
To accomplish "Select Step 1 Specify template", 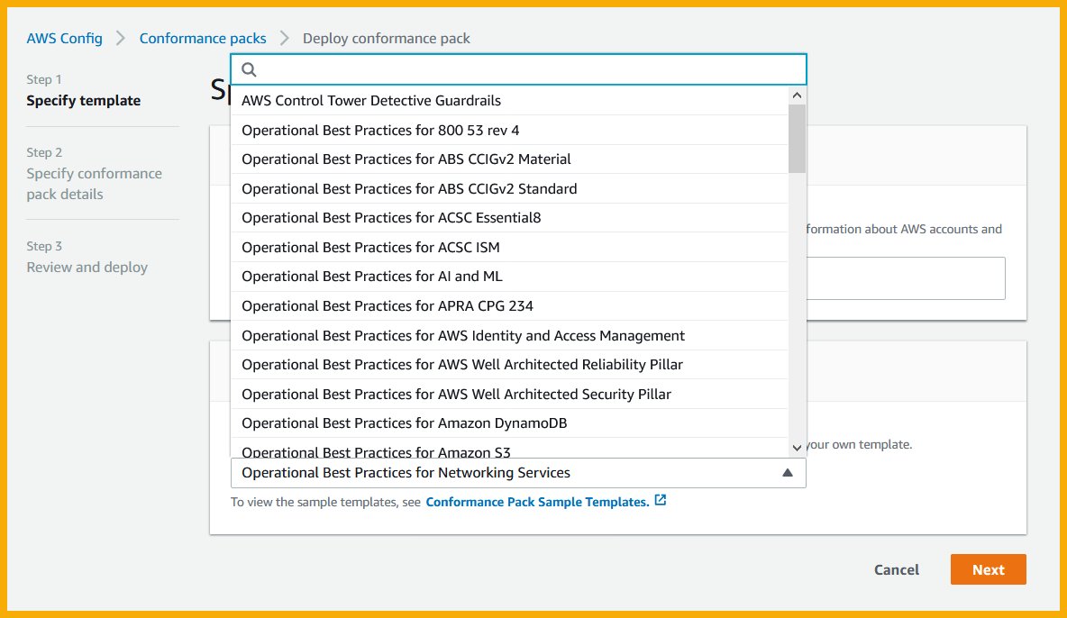I will (x=84, y=90).
